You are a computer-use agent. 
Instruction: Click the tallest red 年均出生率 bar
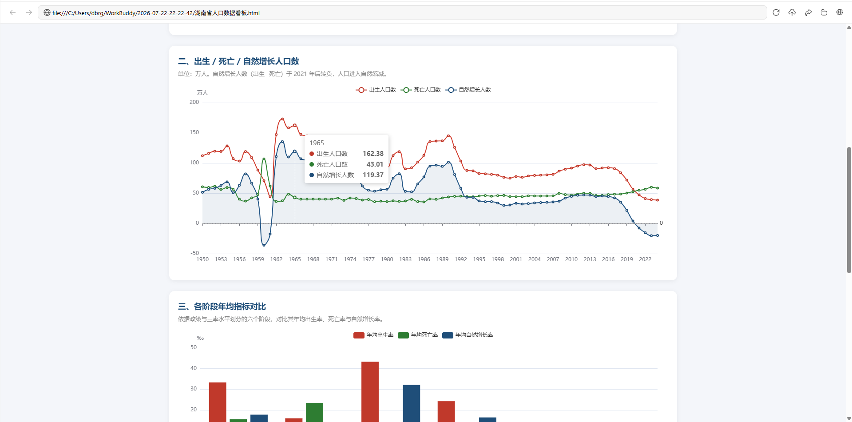(x=370, y=392)
